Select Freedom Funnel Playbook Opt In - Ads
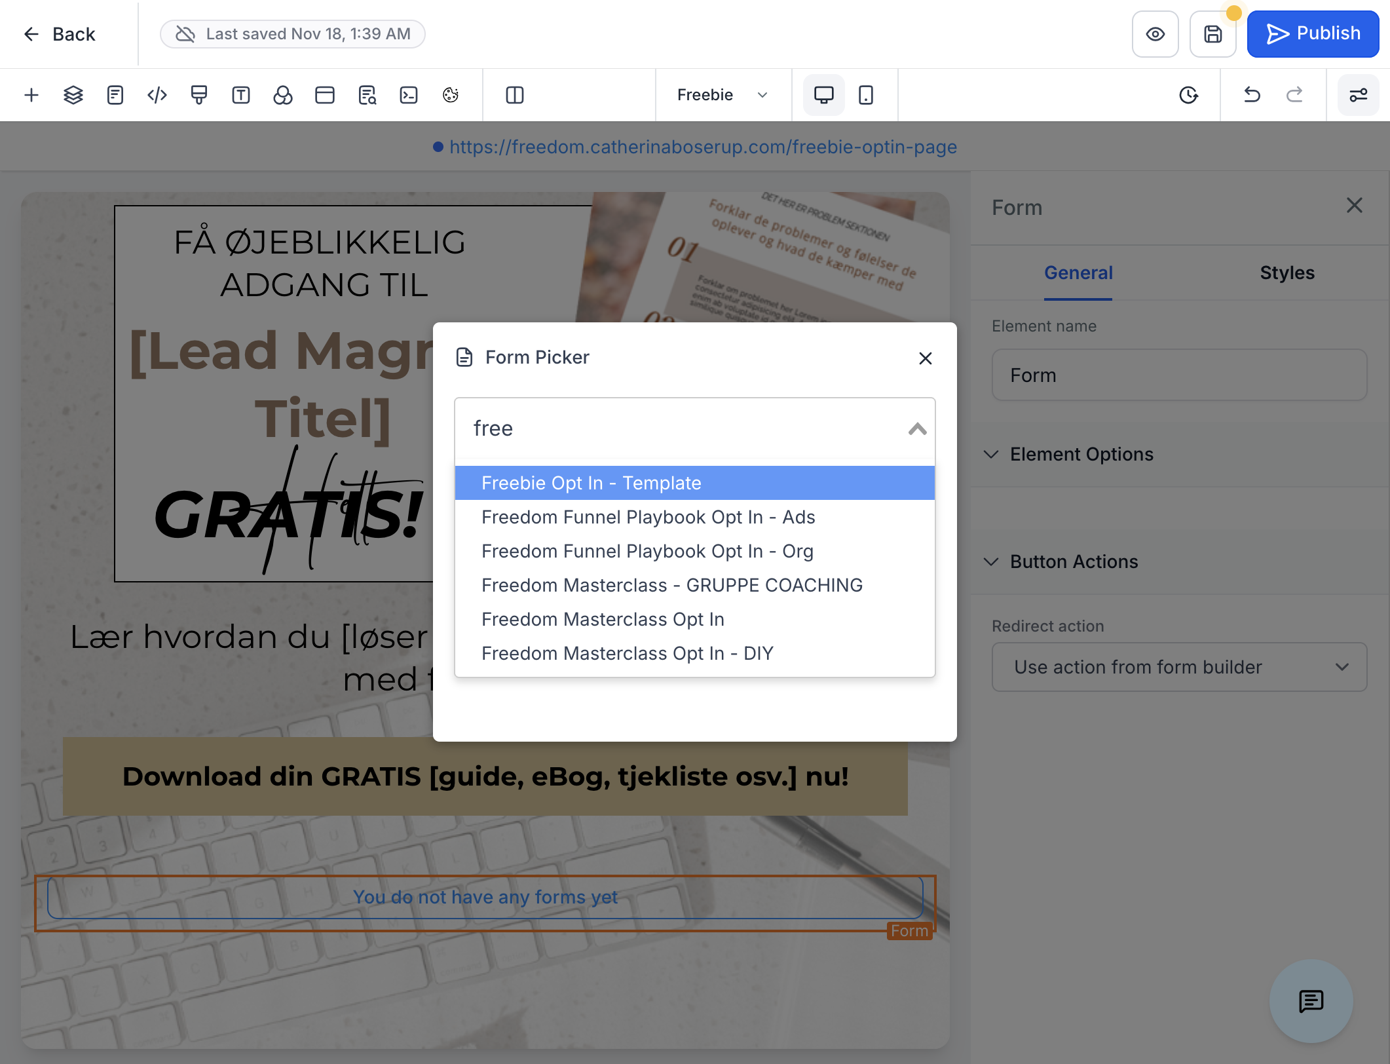 coord(694,517)
